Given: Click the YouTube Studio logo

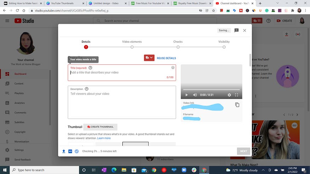Looking at the screenshot, I should [24, 21].
